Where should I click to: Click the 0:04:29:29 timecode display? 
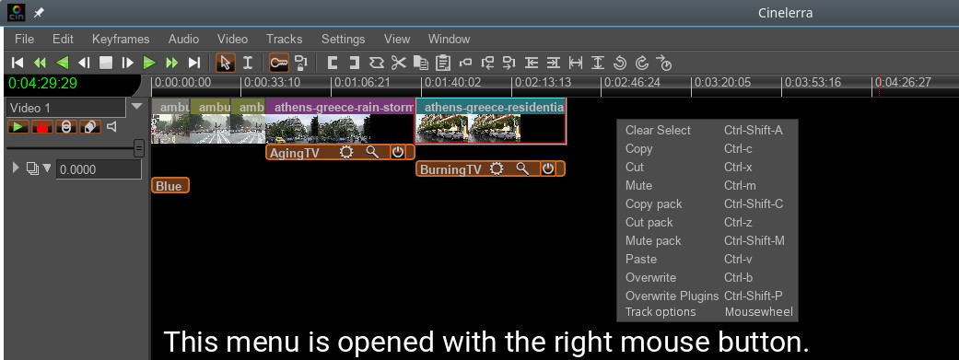[42, 83]
